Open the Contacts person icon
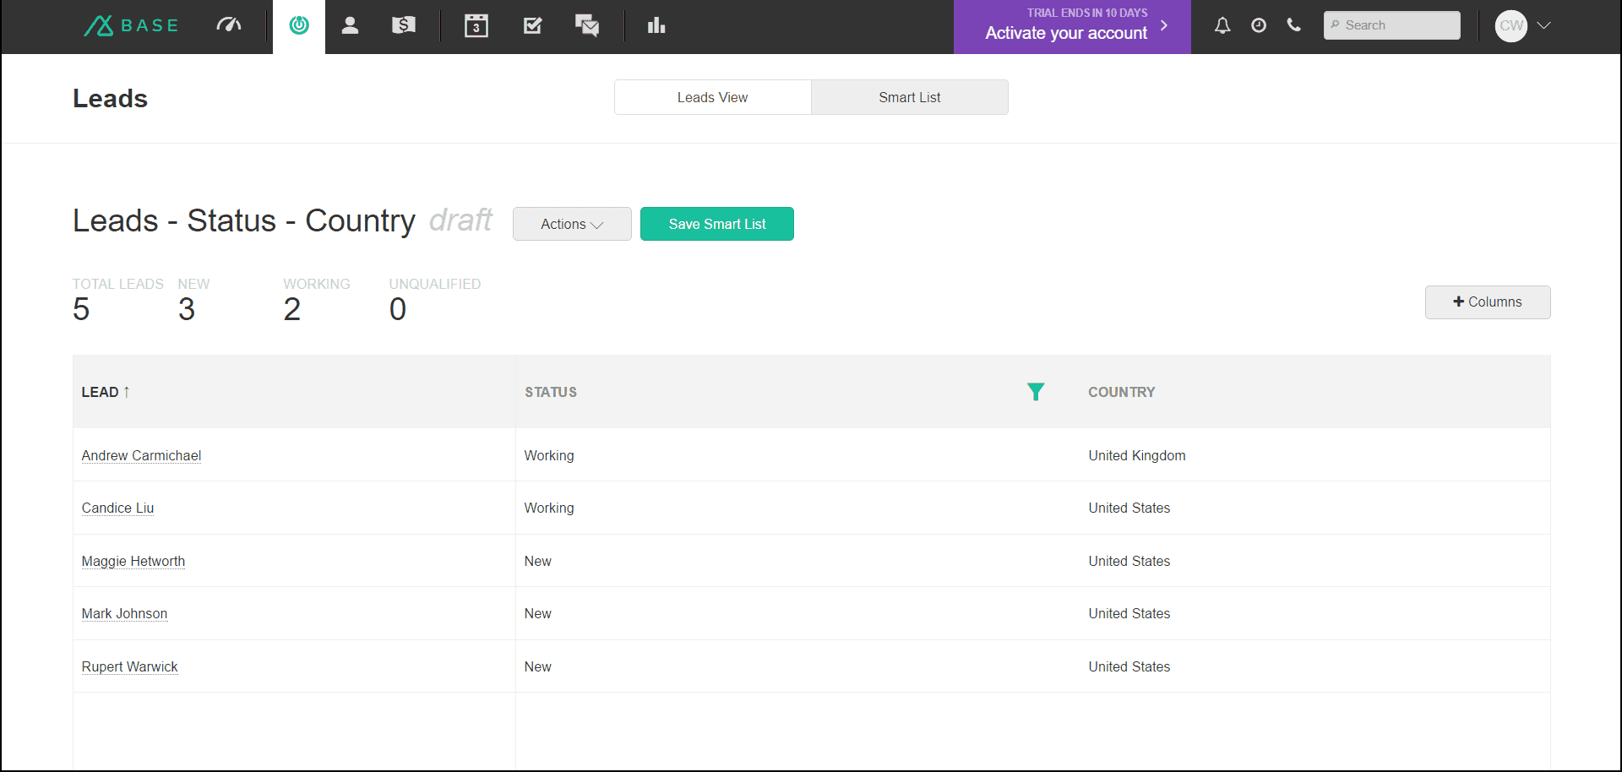This screenshot has height=772, width=1622. tap(350, 25)
